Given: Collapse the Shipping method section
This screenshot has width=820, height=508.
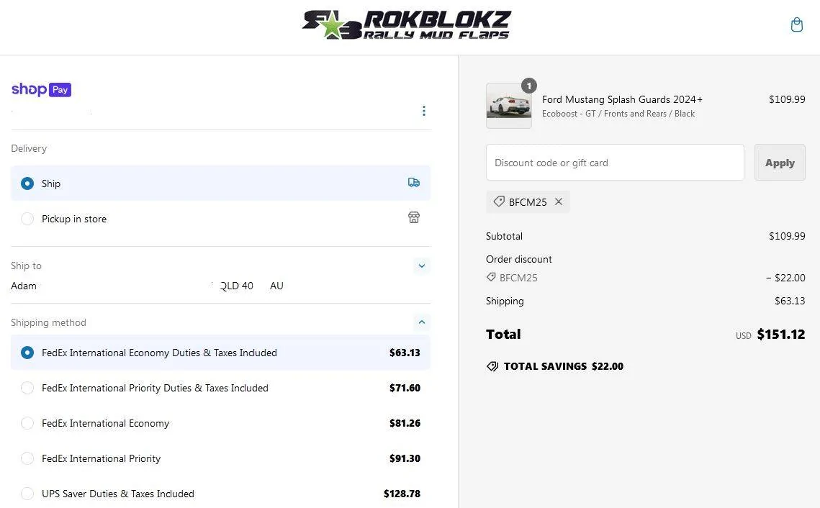Looking at the screenshot, I should (421, 322).
